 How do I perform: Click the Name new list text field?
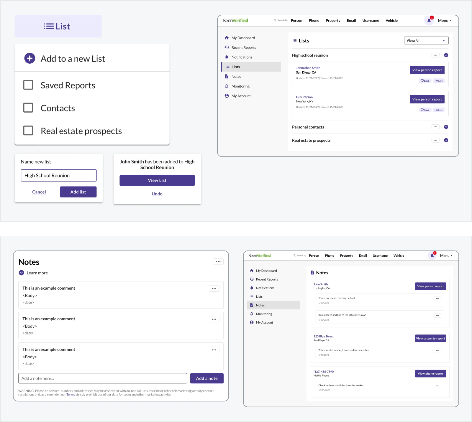[59, 175]
